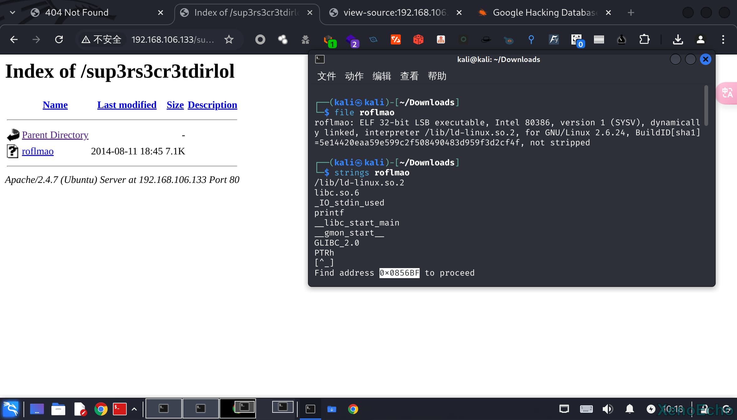Image resolution: width=737 pixels, height=420 pixels.
Task: Open the browser downloads icon
Action: (x=678, y=39)
